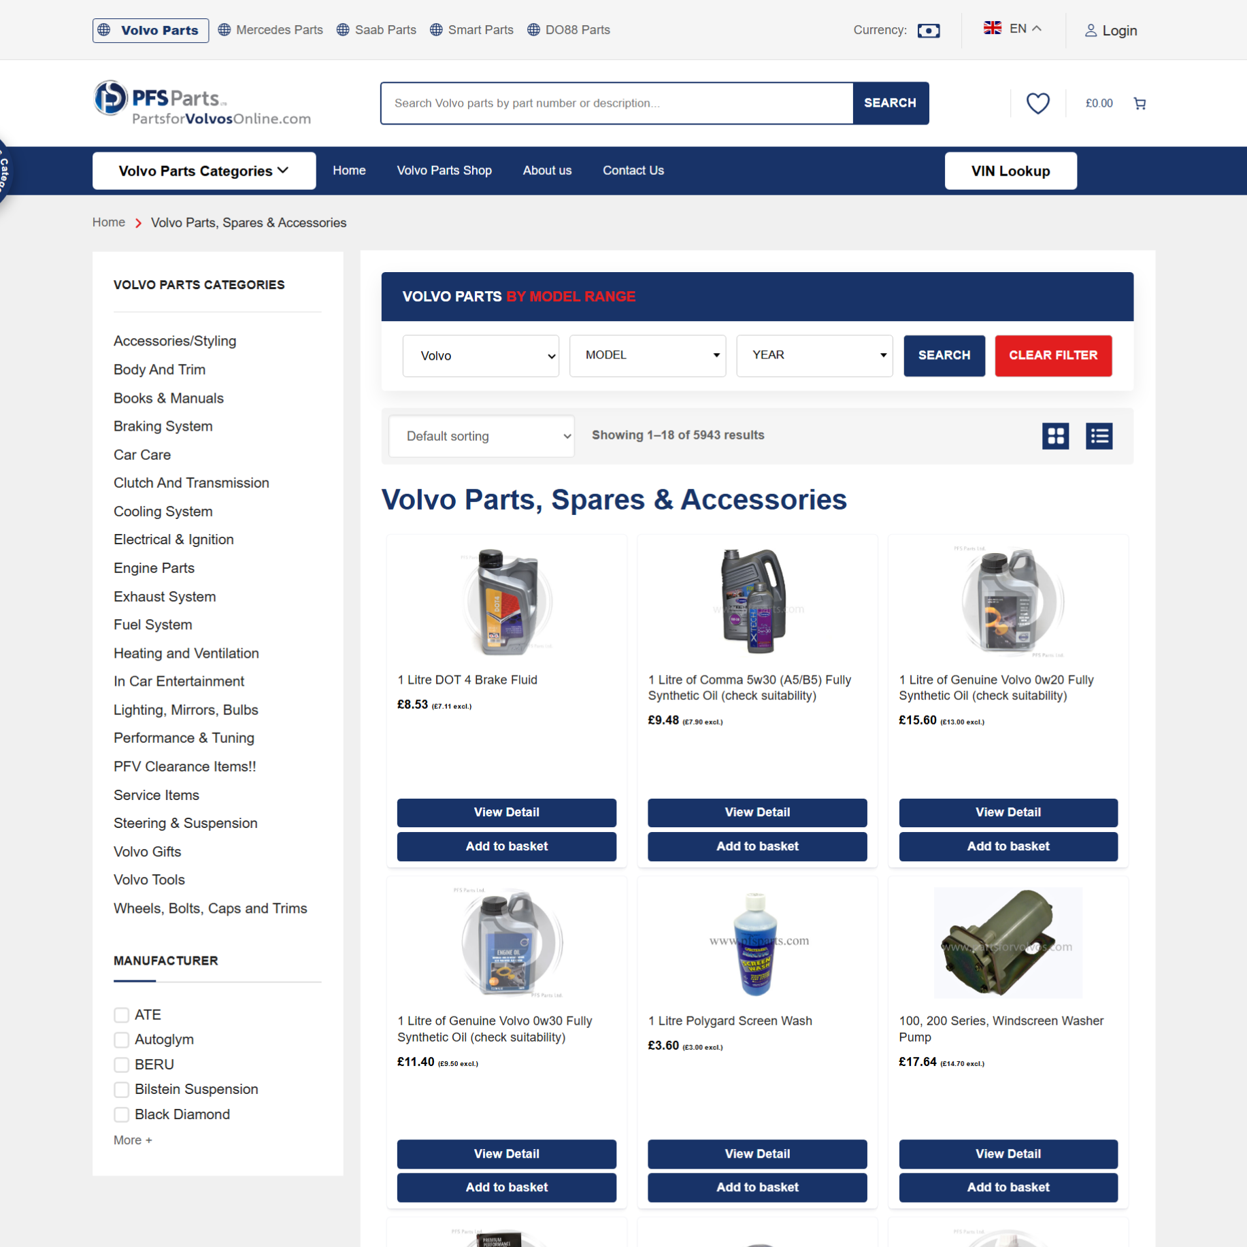Open Braking System category

[163, 427]
